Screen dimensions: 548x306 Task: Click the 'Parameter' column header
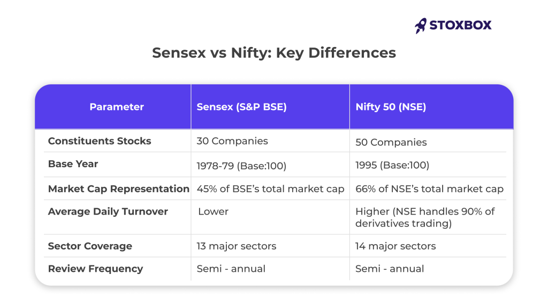117,107
